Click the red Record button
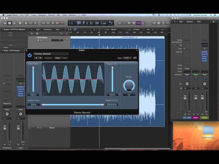 62,23
